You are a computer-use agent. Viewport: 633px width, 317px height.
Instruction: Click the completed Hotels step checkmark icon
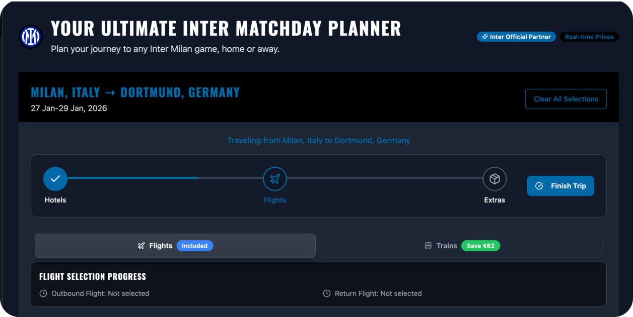pyautogui.click(x=55, y=179)
